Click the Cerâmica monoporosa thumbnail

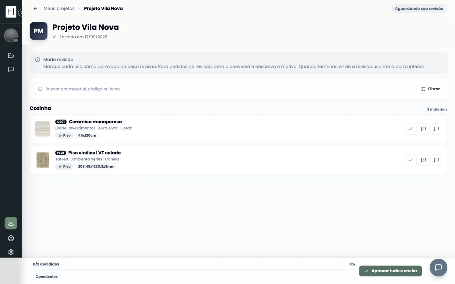[43, 129]
